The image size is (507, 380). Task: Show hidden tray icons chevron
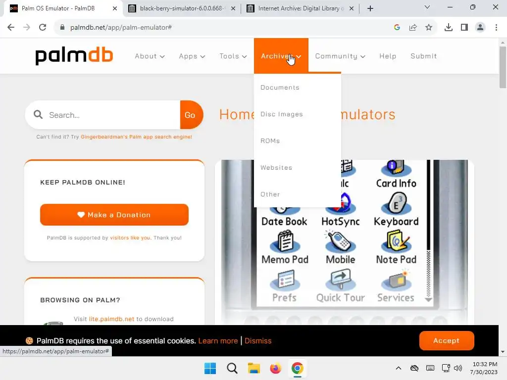pyautogui.click(x=399, y=368)
